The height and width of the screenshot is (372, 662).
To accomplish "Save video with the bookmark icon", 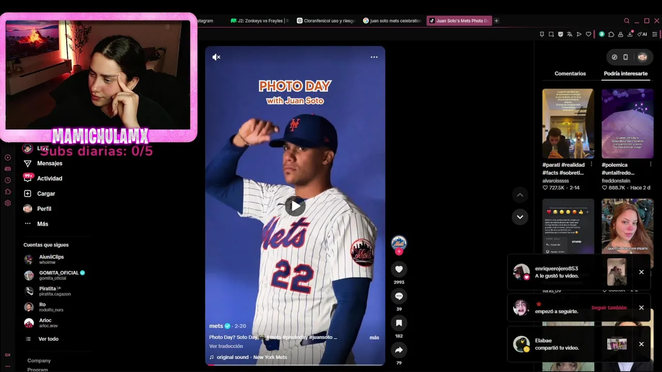I will [x=399, y=323].
